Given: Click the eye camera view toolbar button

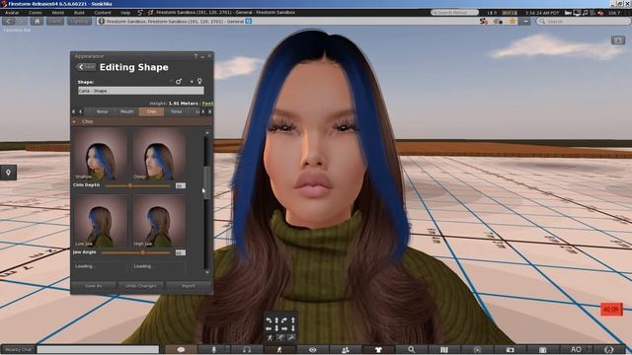Looking at the screenshot, I should click(313, 350).
